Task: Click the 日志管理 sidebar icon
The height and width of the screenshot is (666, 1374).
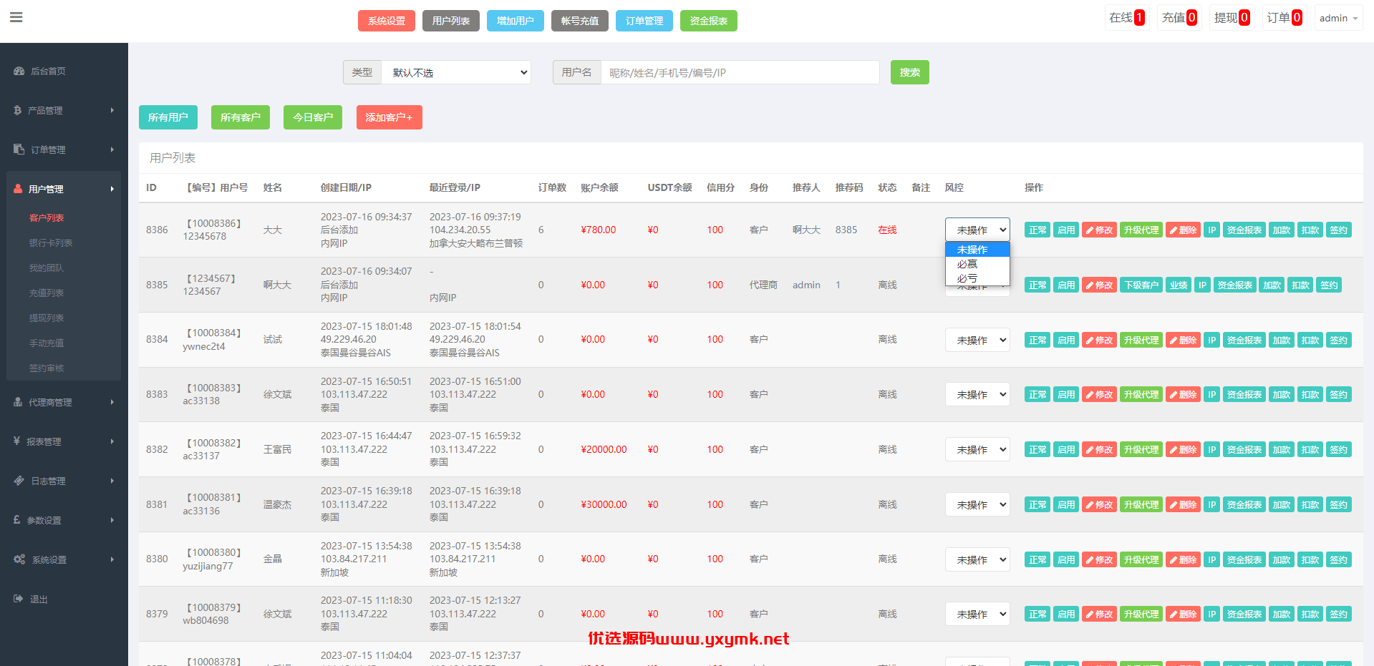Action: click(x=19, y=481)
